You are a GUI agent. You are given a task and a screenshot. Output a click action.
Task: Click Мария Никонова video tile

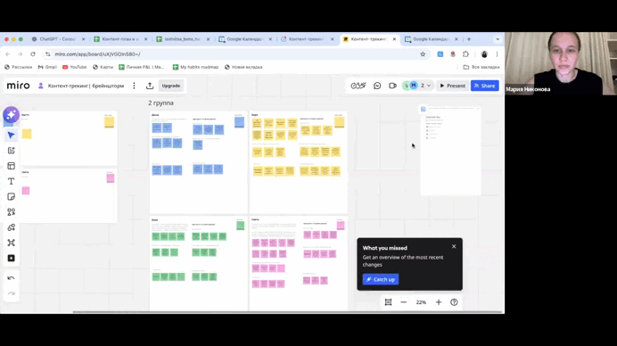coord(561,63)
